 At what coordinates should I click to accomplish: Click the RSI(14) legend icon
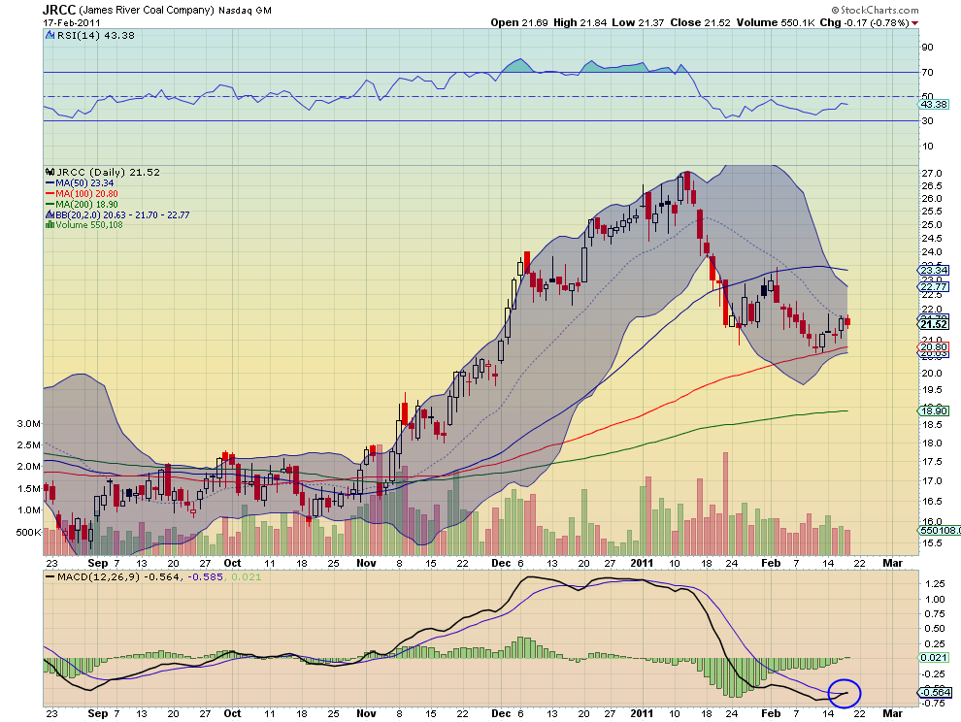coord(50,36)
